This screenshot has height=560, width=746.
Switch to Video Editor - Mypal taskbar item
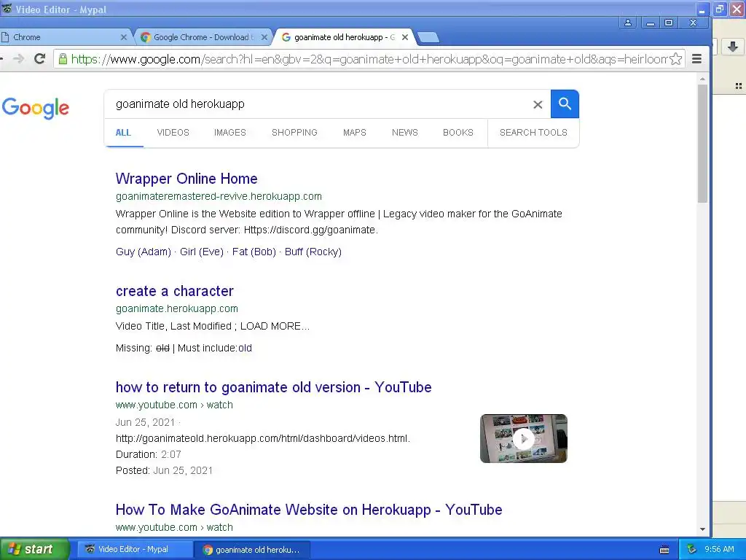click(x=133, y=549)
